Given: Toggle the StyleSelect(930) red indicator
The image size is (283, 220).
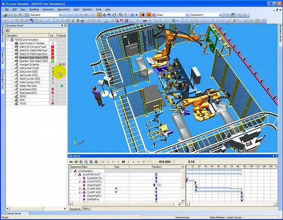Looking at the screenshot, I should tap(53, 93).
